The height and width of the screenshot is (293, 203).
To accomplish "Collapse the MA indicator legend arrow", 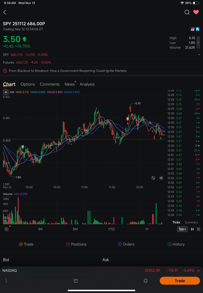I will click(x=6, y=92).
